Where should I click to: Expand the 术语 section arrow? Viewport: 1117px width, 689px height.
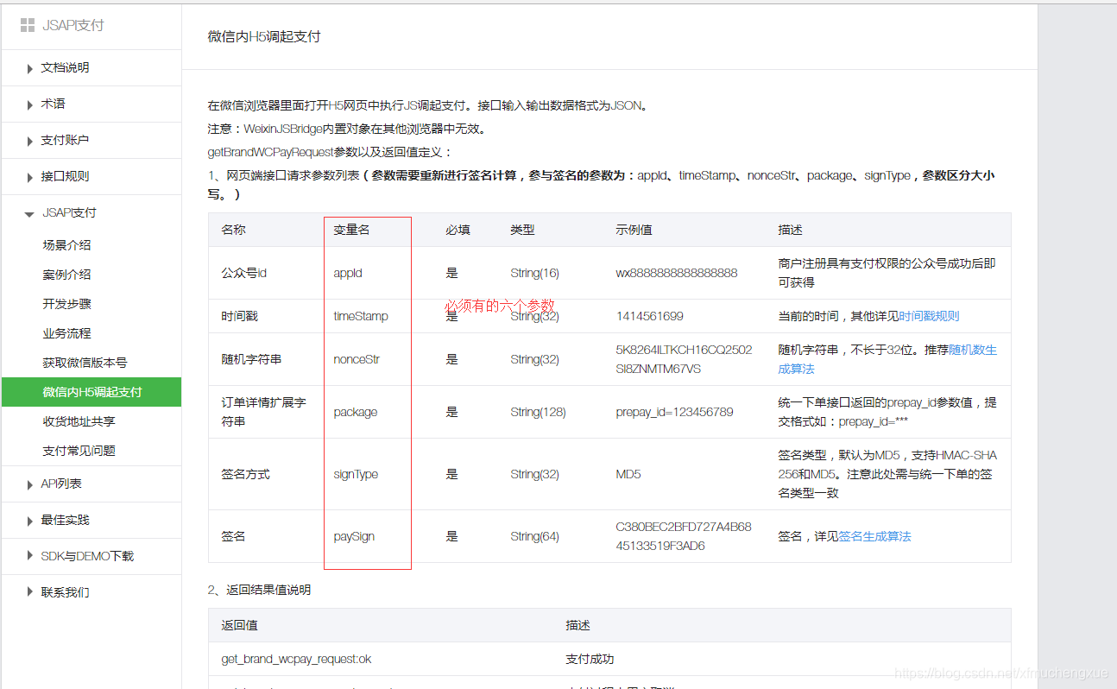[x=30, y=104]
